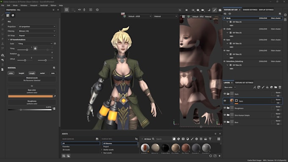Open the Filtering dropdown
This screenshot has width=288, height=162.
point(37,31)
